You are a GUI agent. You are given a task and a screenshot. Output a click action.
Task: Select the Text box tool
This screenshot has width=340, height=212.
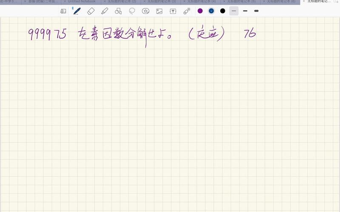click(x=173, y=11)
